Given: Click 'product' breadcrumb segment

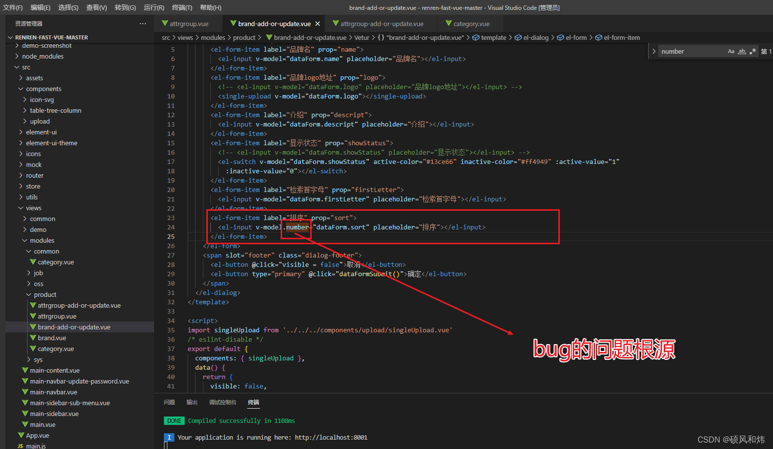Looking at the screenshot, I should (x=244, y=37).
